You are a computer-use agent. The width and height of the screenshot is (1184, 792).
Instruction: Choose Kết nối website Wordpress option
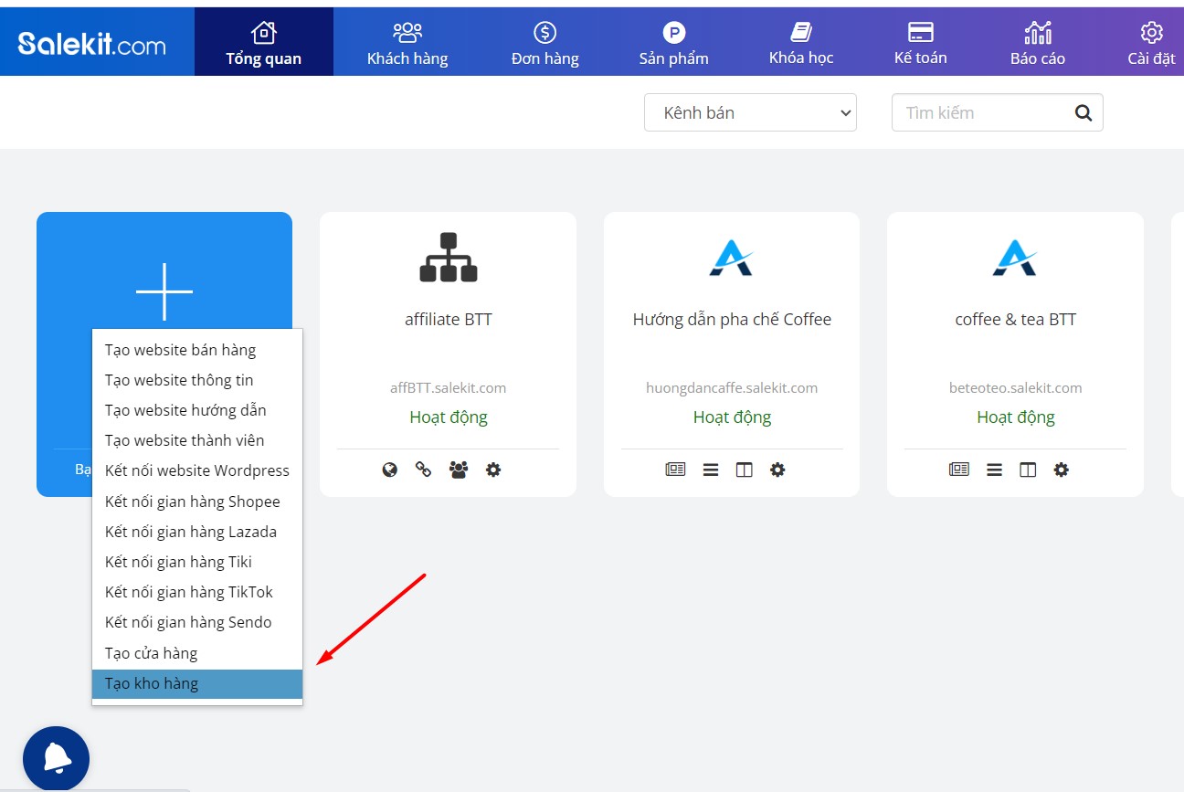pos(197,470)
